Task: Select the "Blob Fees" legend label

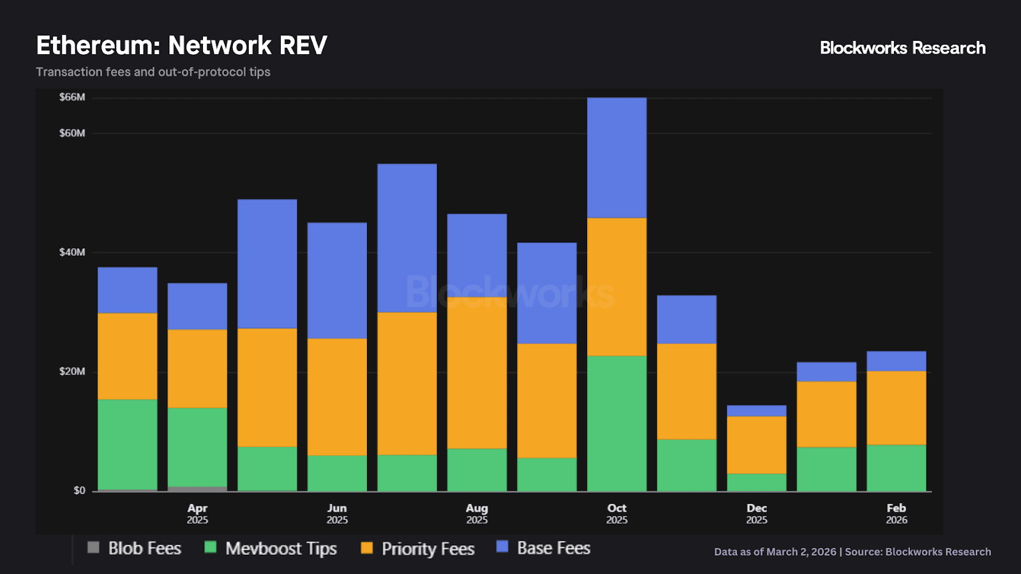Action: 145,548
